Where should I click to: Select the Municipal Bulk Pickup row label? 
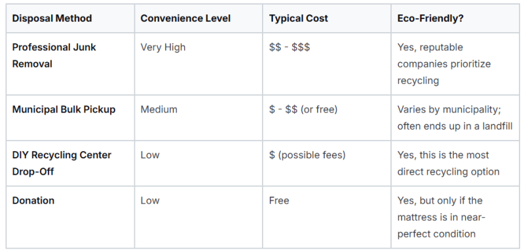(x=64, y=109)
